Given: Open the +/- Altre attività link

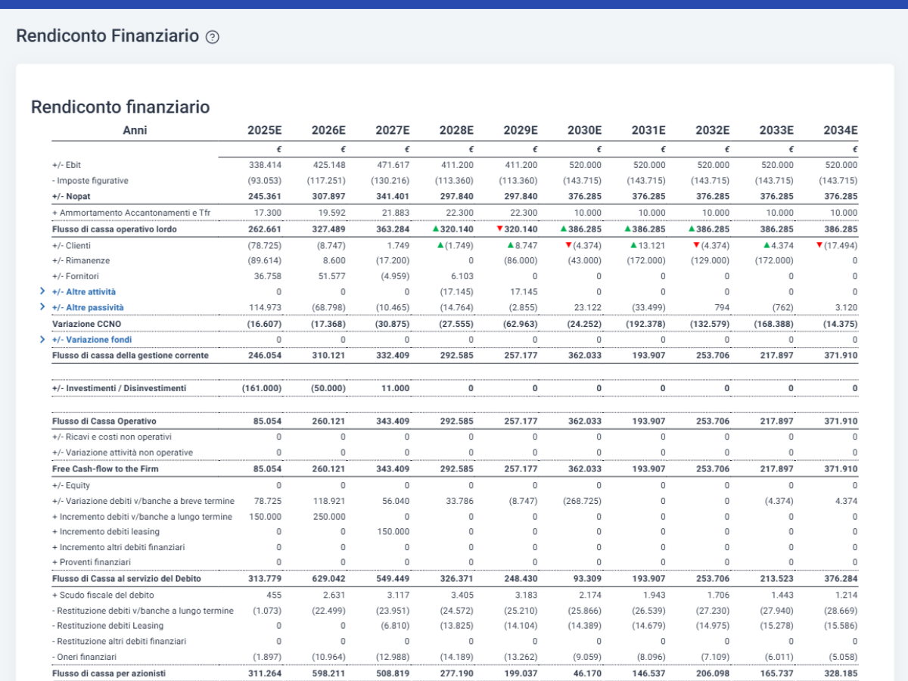Looking at the screenshot, I should 84,291.
